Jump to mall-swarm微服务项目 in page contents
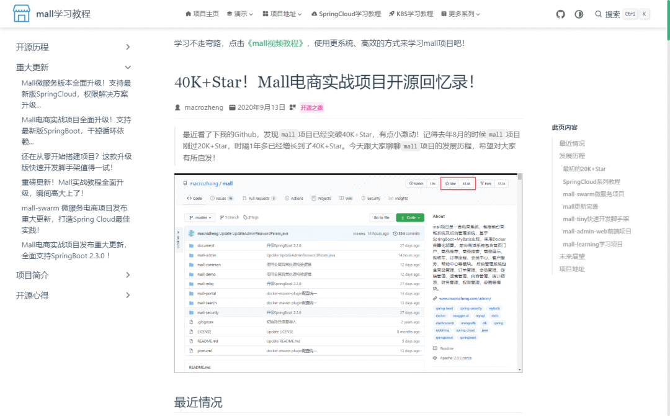670x416 pixels. 593,194
